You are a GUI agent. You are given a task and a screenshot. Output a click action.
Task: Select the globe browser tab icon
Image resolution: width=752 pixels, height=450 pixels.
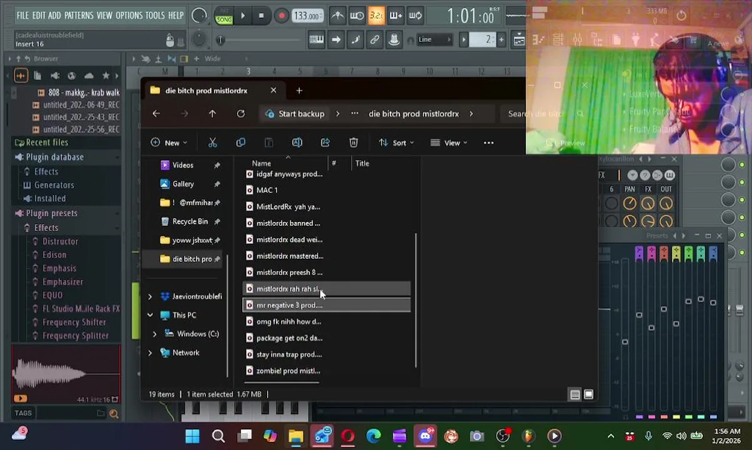click(71, 76)
